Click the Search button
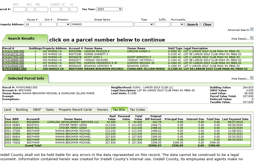 [x=193, y=24]
